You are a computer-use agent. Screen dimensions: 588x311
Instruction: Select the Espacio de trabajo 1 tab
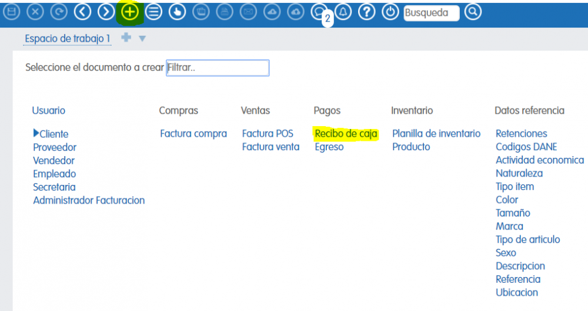[68, 39]
